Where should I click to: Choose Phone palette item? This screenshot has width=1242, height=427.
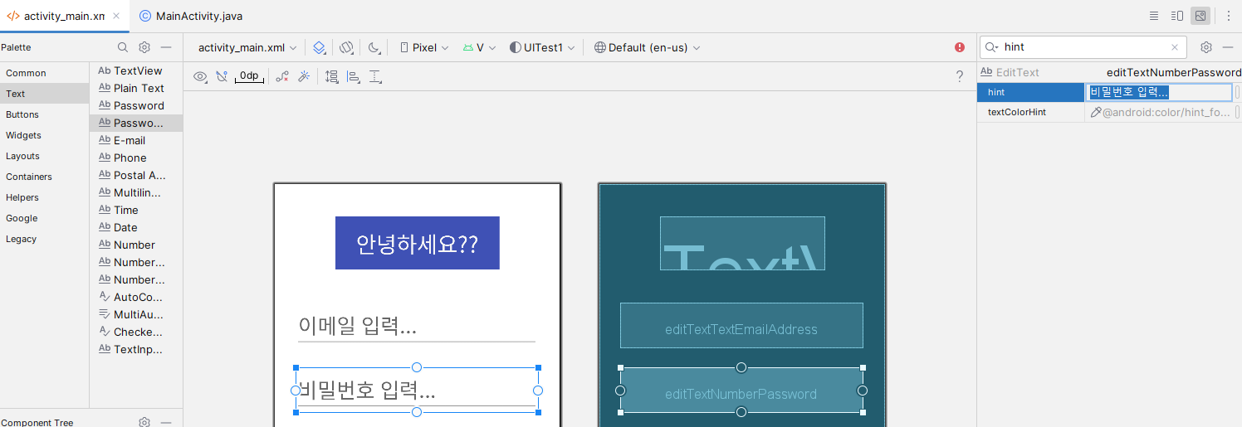(136, 158)
